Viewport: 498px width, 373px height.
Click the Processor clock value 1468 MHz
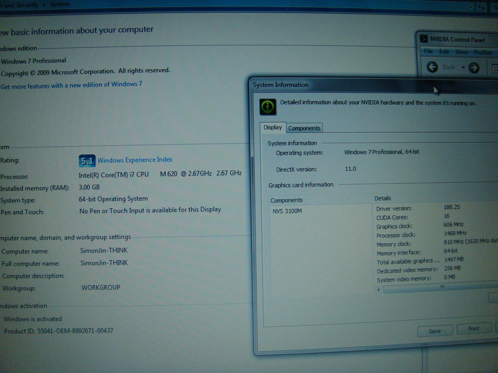pos(455,233)
